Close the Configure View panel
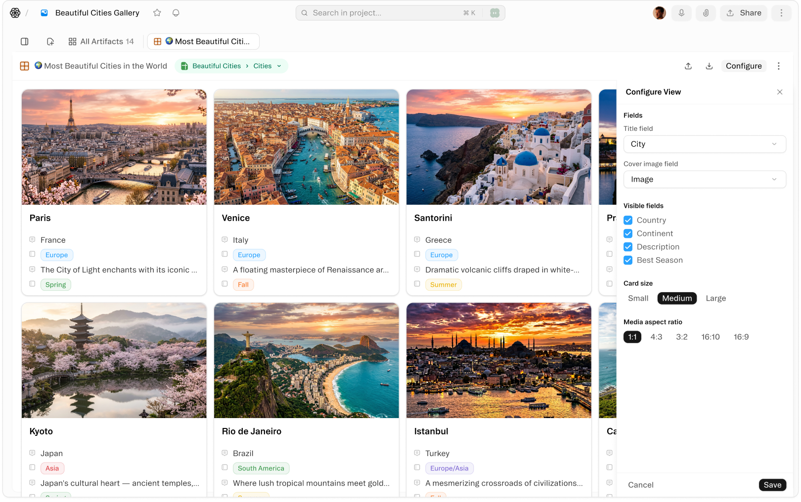This screenshot has width=801, height=502. tap(780, 92)
